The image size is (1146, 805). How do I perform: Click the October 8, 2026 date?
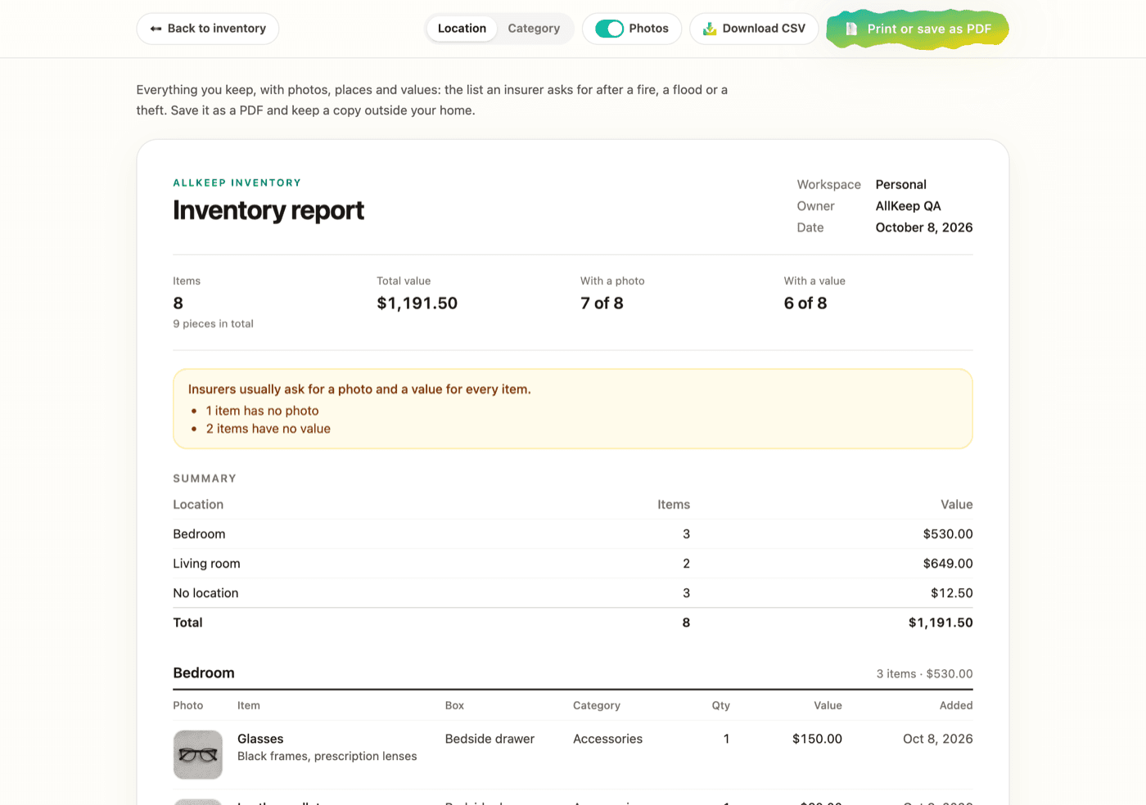(x=924, y=227)
